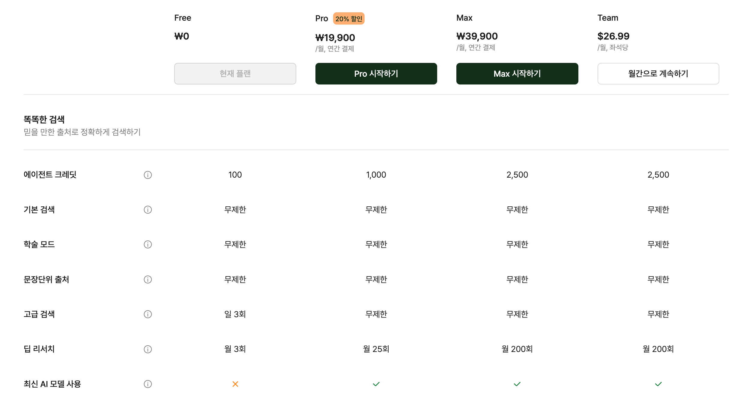Click the Team plan title

coord(608,18)
